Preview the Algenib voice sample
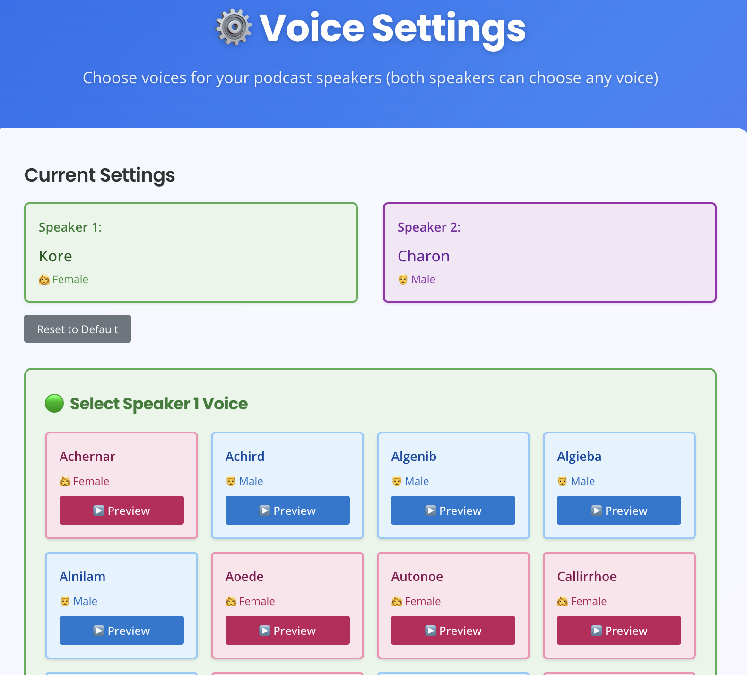 click(453, 511)
